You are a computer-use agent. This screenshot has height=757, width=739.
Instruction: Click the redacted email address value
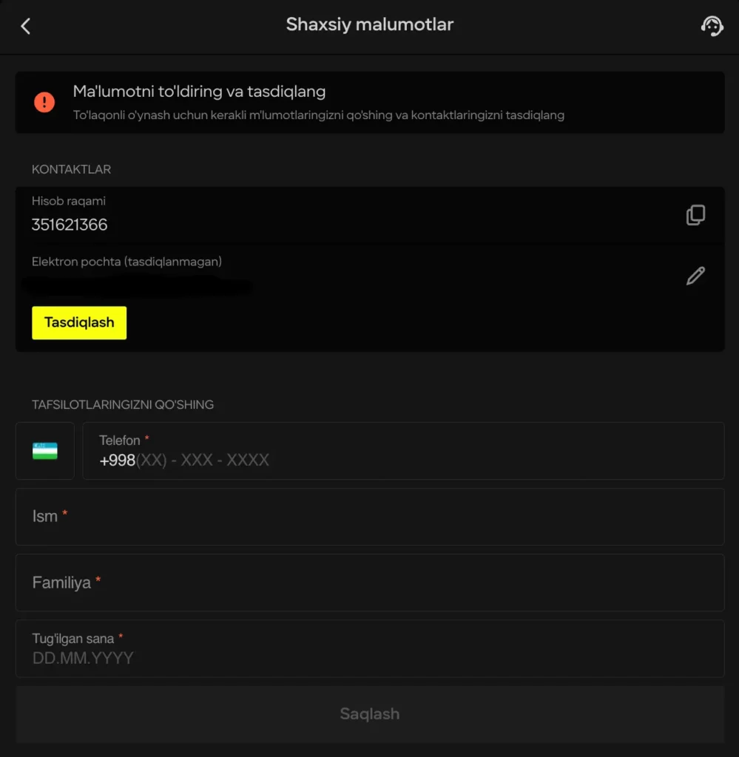137,285
